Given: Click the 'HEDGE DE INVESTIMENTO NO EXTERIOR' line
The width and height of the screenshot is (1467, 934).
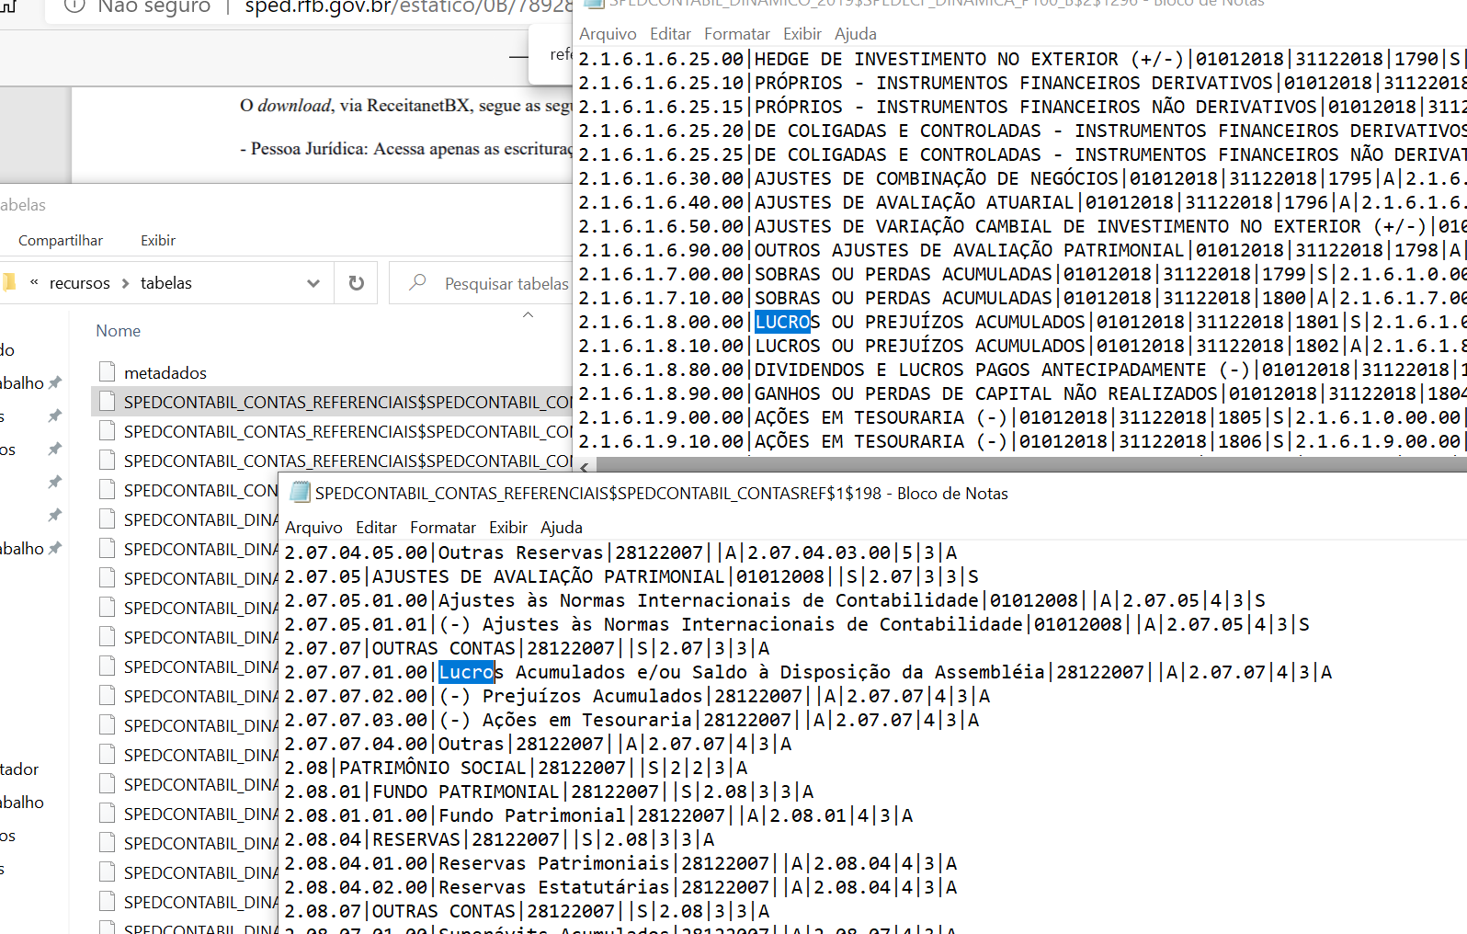Looking at the screenshot, I should (x=1022, y=59).
